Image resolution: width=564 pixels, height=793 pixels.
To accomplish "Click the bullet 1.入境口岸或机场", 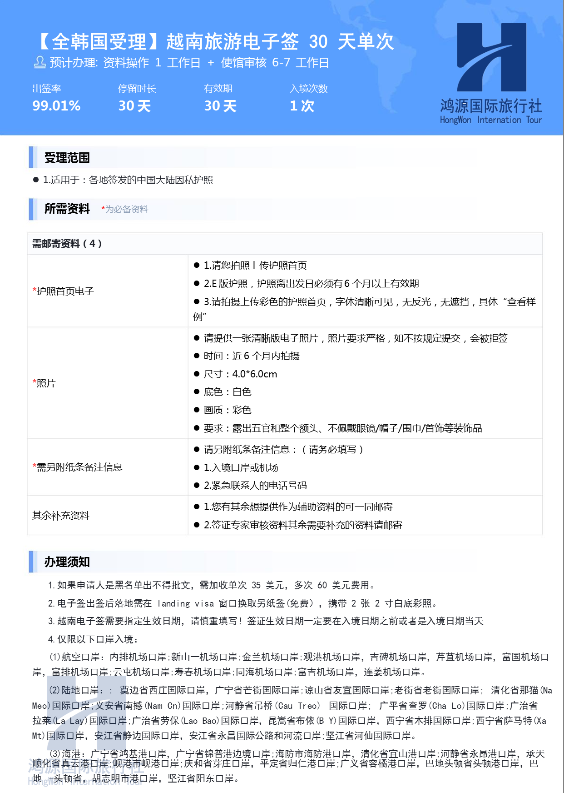I will (236, 468).
